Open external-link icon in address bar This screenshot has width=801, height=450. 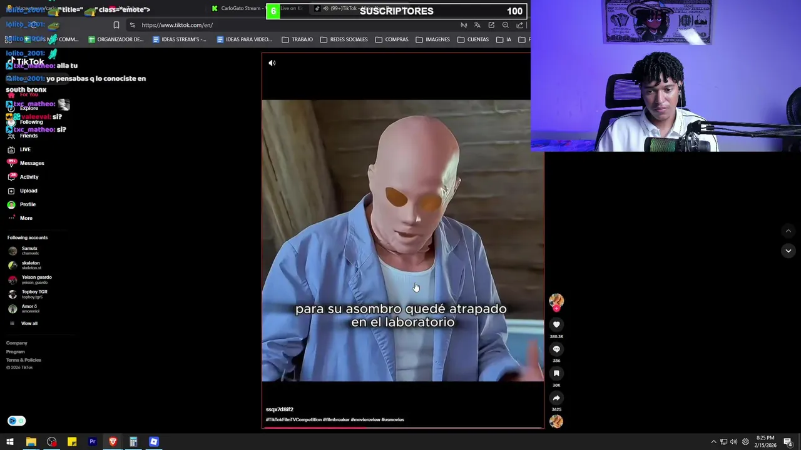tap(491, 25)
